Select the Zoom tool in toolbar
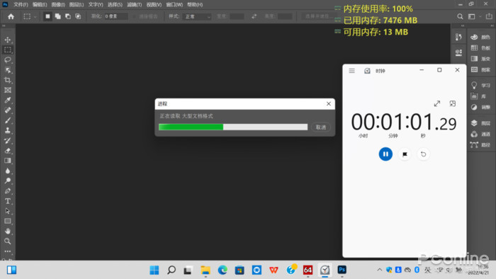496x279 pixels. (x=8, y=241)
